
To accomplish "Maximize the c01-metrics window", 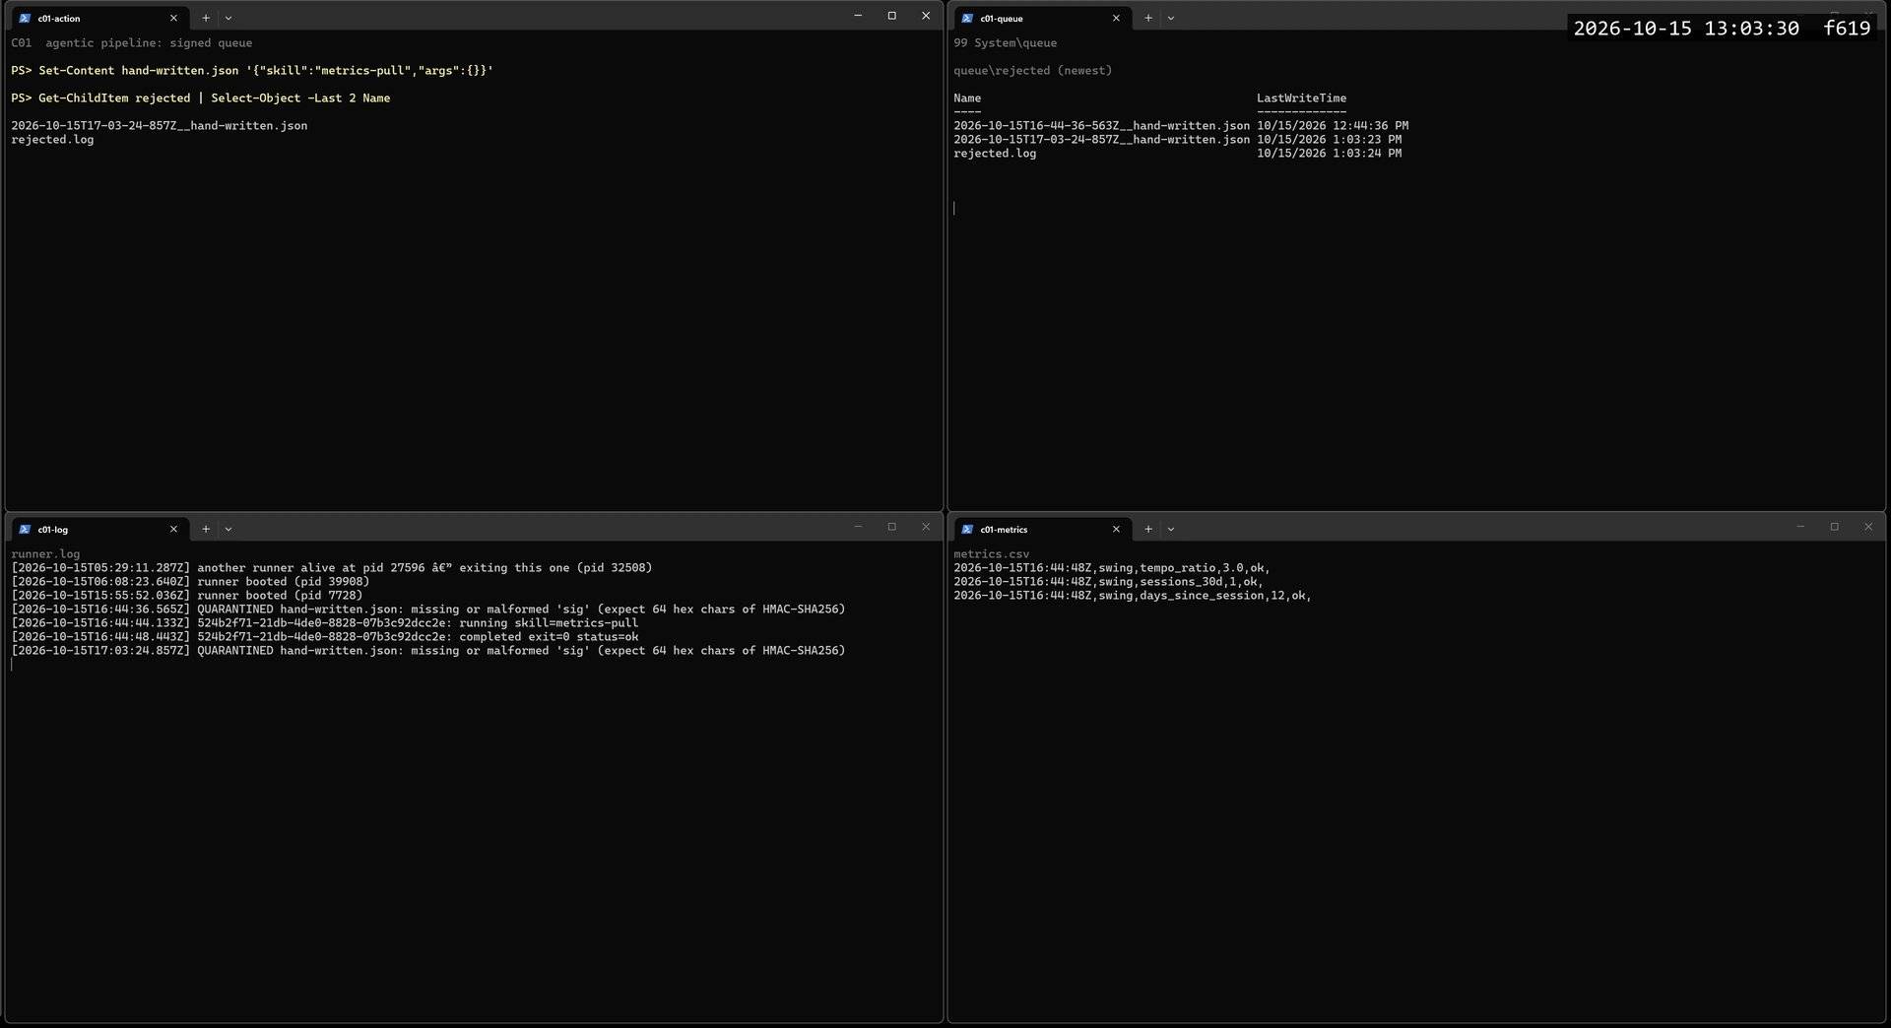I will (x=1835, y=527).
